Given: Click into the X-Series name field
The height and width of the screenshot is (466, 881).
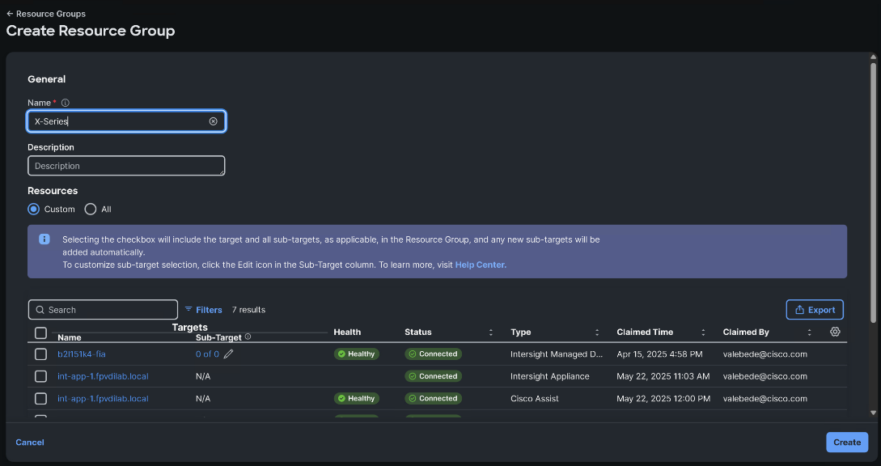Looking at the screenshot, I should pyautogui.click(x=126, y=121).
